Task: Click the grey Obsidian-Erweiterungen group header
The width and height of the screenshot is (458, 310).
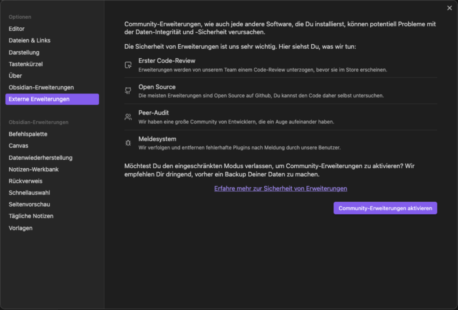Action: (38, 122)
